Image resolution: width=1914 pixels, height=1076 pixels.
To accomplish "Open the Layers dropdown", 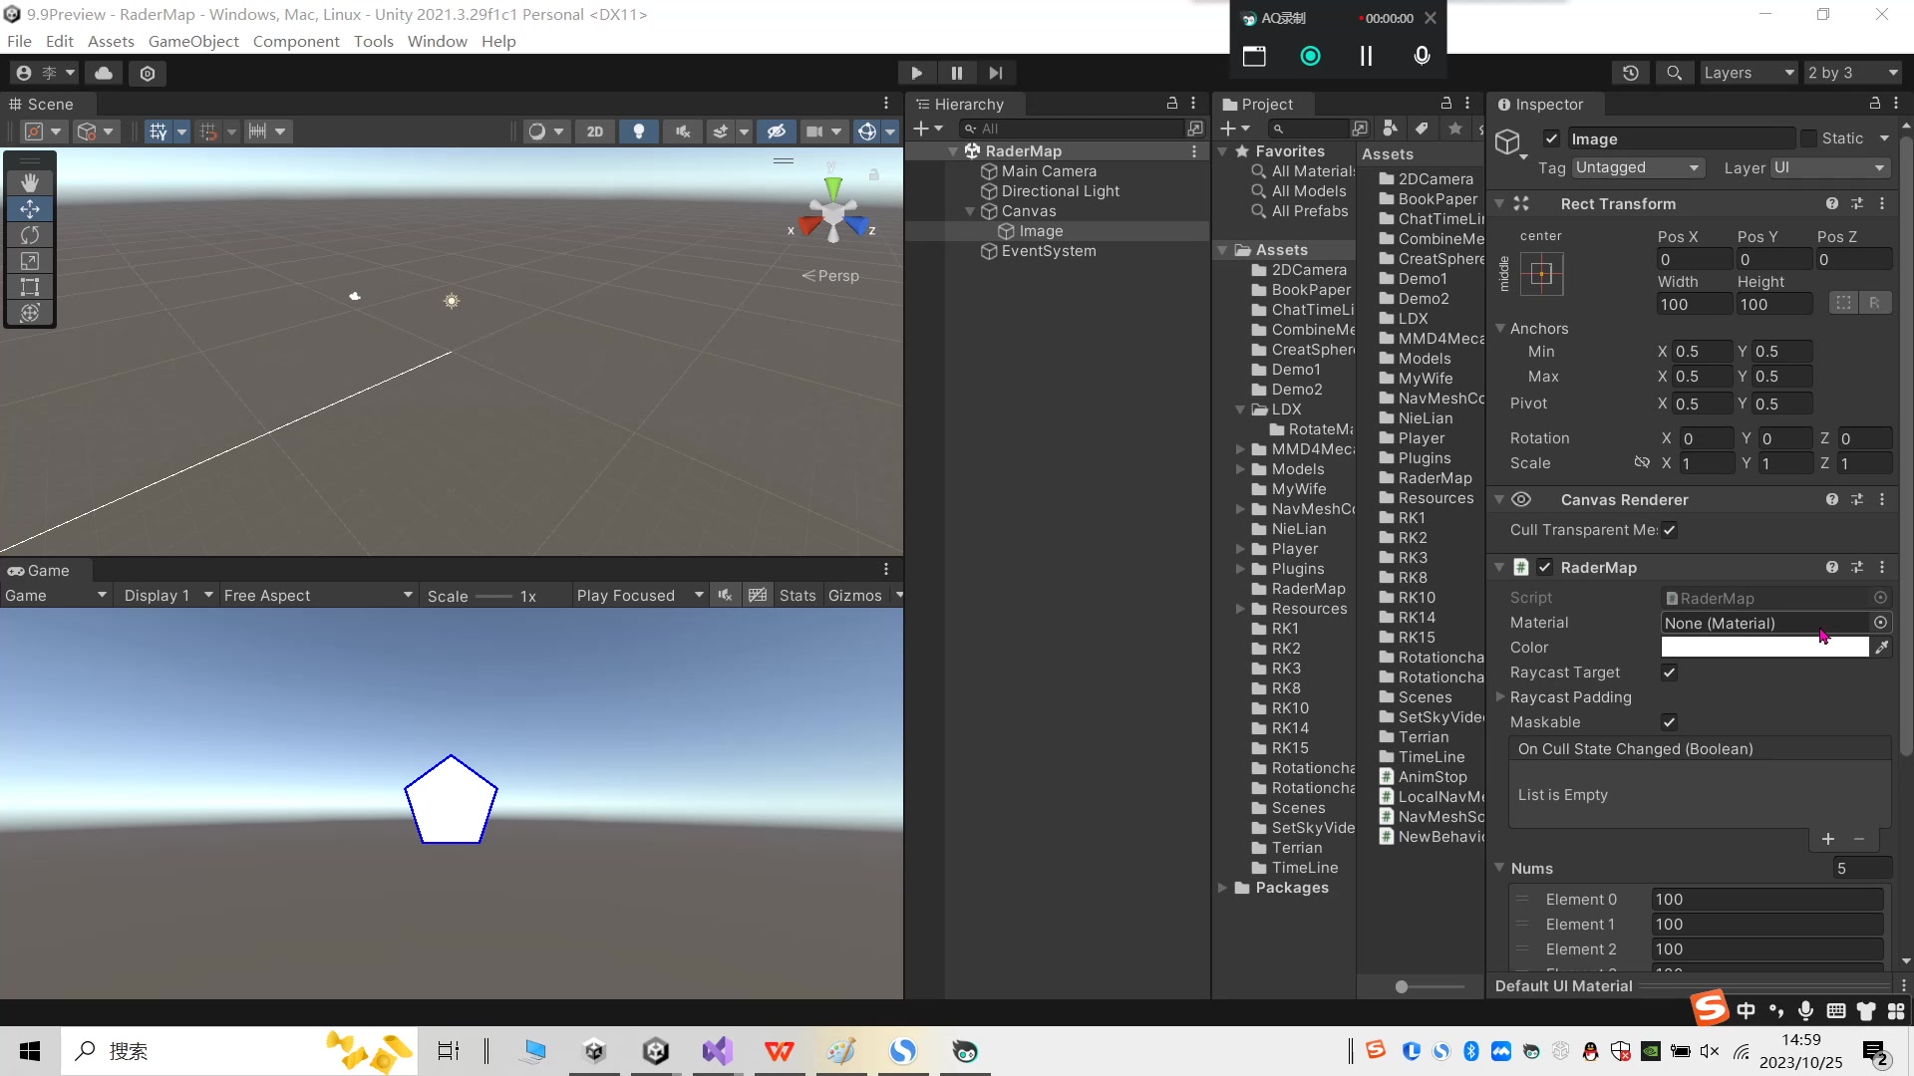I will click(1749, 73).
